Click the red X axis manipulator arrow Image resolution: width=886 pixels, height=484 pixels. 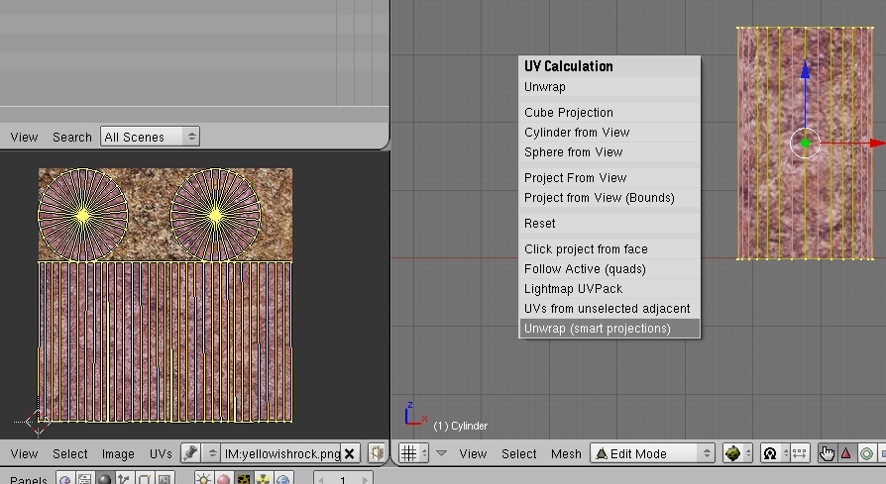tap(877, 144)
